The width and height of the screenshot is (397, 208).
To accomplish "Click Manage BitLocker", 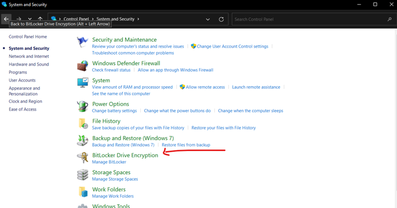I will (109, 162).
